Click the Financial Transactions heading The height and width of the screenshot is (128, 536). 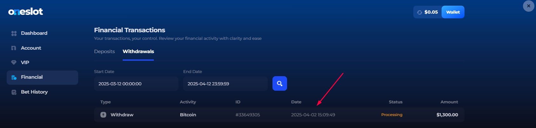tap(130, 30)
